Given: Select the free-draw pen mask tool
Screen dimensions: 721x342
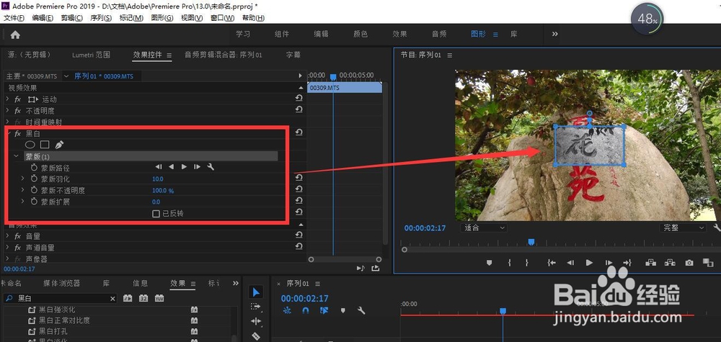Looking at the screenshot, I should pyautogui.click(x=59, y=145).
